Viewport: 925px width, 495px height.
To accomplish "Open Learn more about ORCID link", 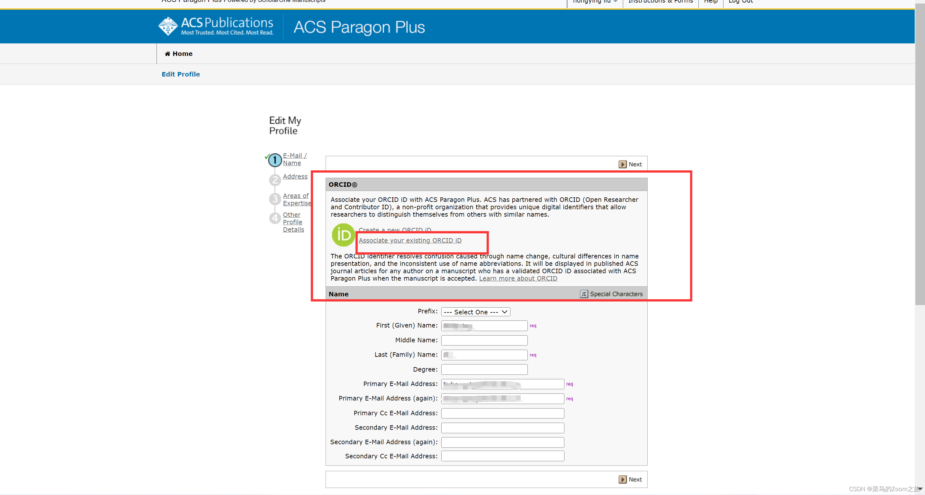I will coord(518,278).
